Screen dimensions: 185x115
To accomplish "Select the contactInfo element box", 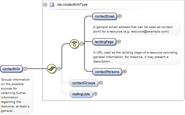I will pyautogui.click(x=11, y=69).
